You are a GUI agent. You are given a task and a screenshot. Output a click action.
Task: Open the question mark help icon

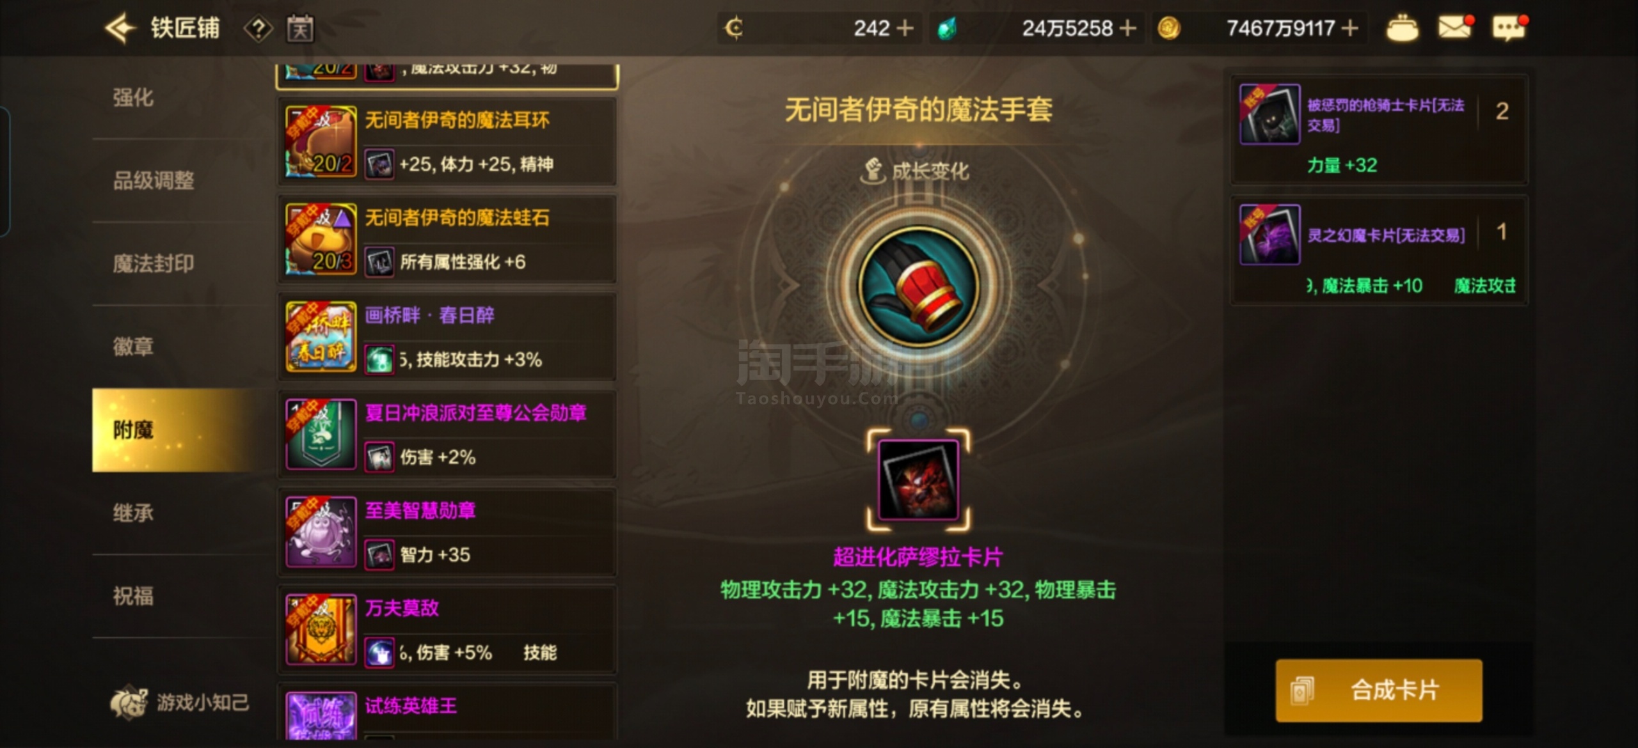pyautogui.click(x=258, y=29)
